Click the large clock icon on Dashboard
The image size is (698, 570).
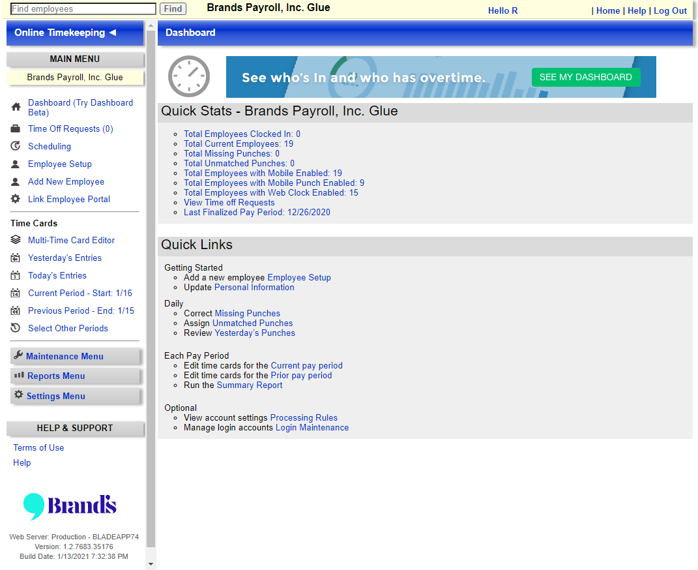[189, 76]
